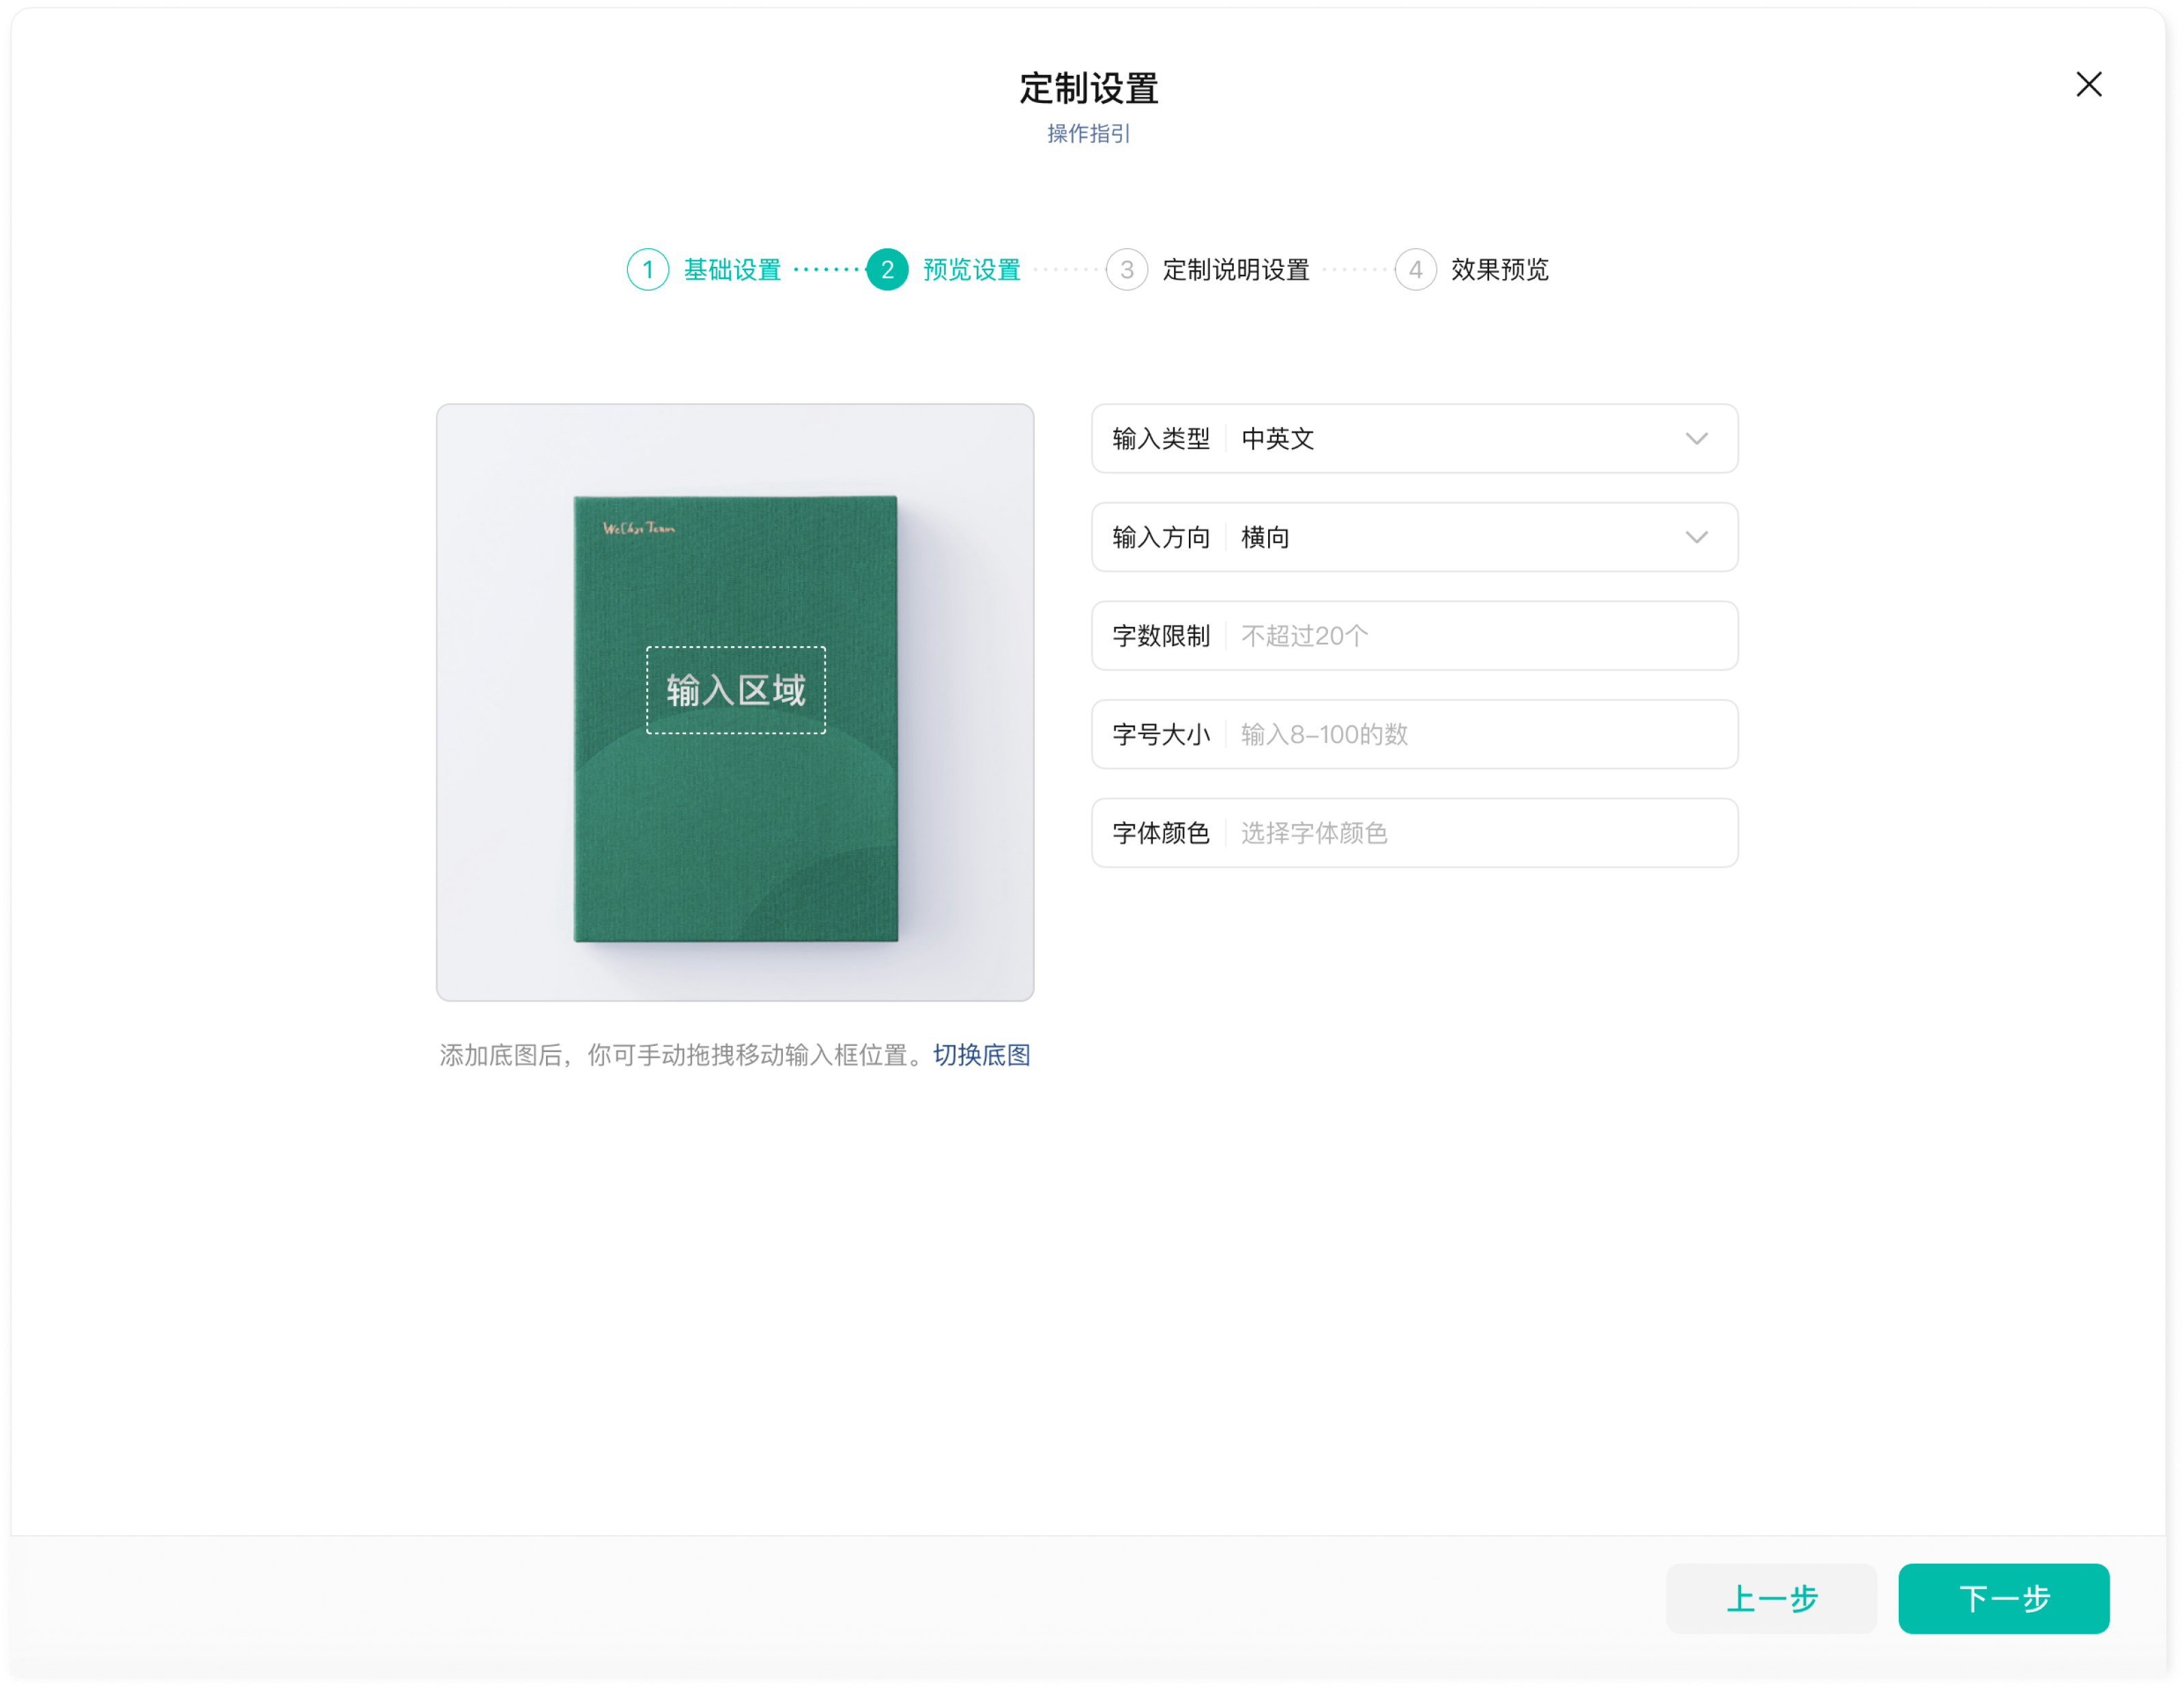Click step 2 filled circle icon
The width and height of the screenshot is (2184, 1688).
[887, 270]
